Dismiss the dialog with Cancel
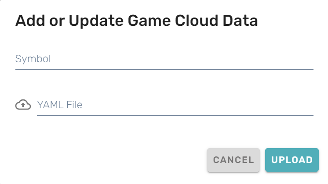 233,160
